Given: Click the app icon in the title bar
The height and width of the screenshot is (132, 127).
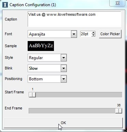Looking at the screenshot, I should pos(5,5).
